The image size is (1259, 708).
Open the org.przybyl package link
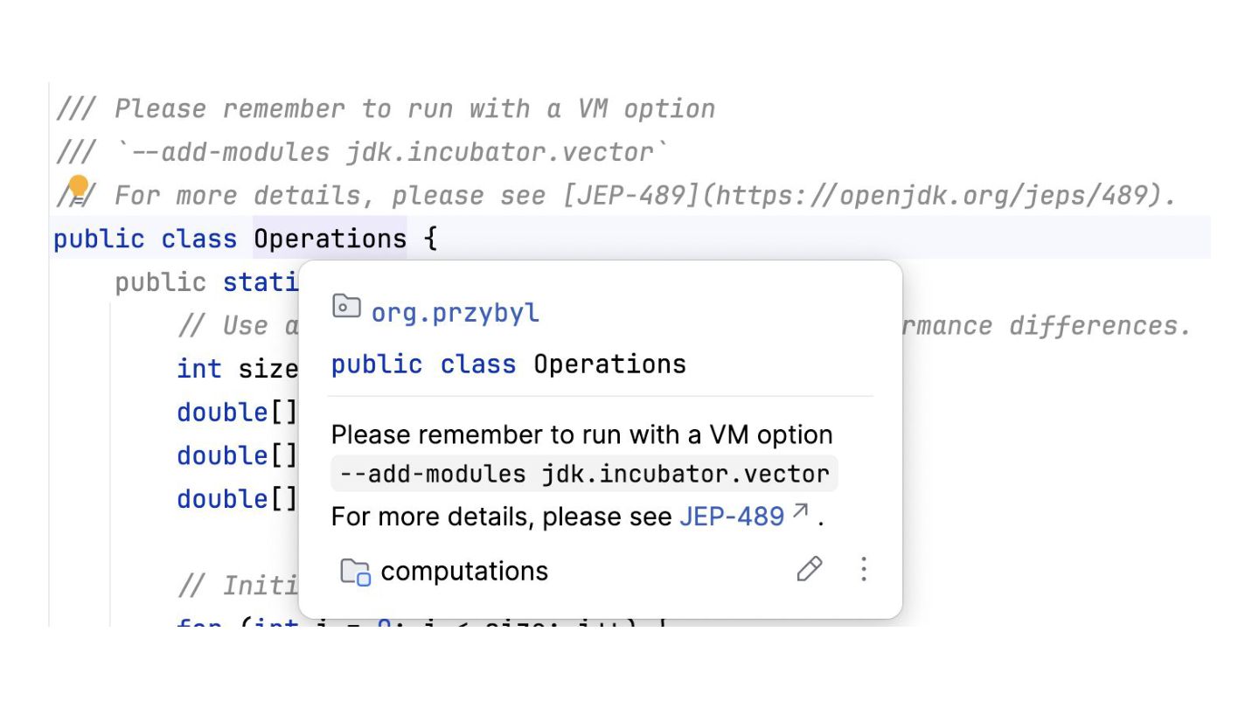tap(455, 313)
